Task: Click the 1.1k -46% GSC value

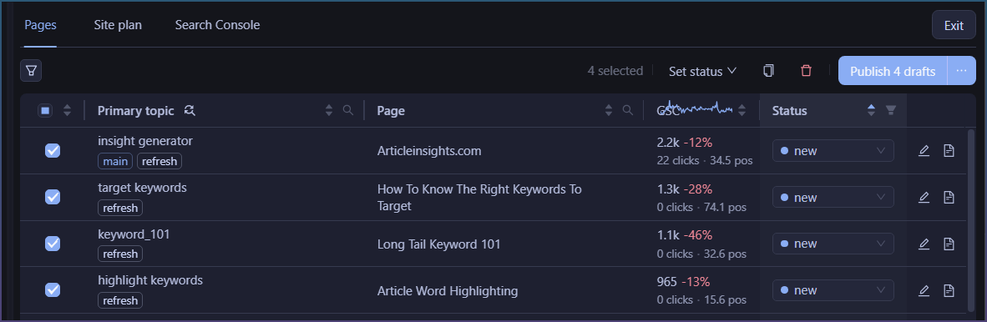Action: point(684,235)
